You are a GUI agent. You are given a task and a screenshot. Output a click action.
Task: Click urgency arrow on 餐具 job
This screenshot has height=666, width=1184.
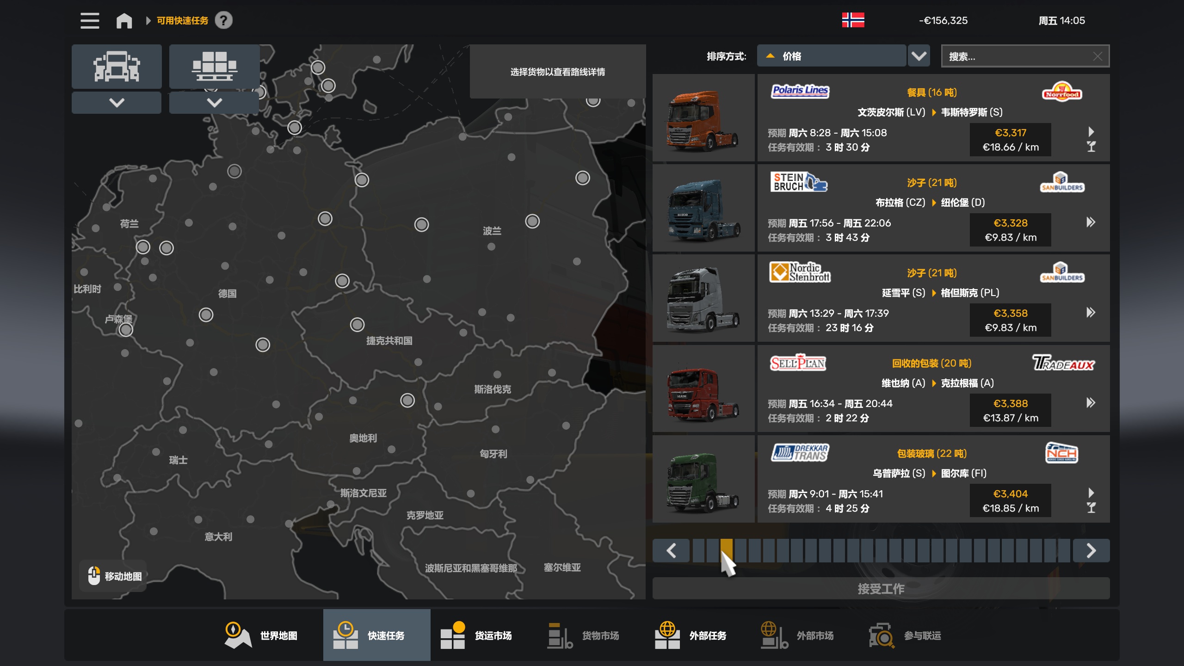coord(1091,131)
